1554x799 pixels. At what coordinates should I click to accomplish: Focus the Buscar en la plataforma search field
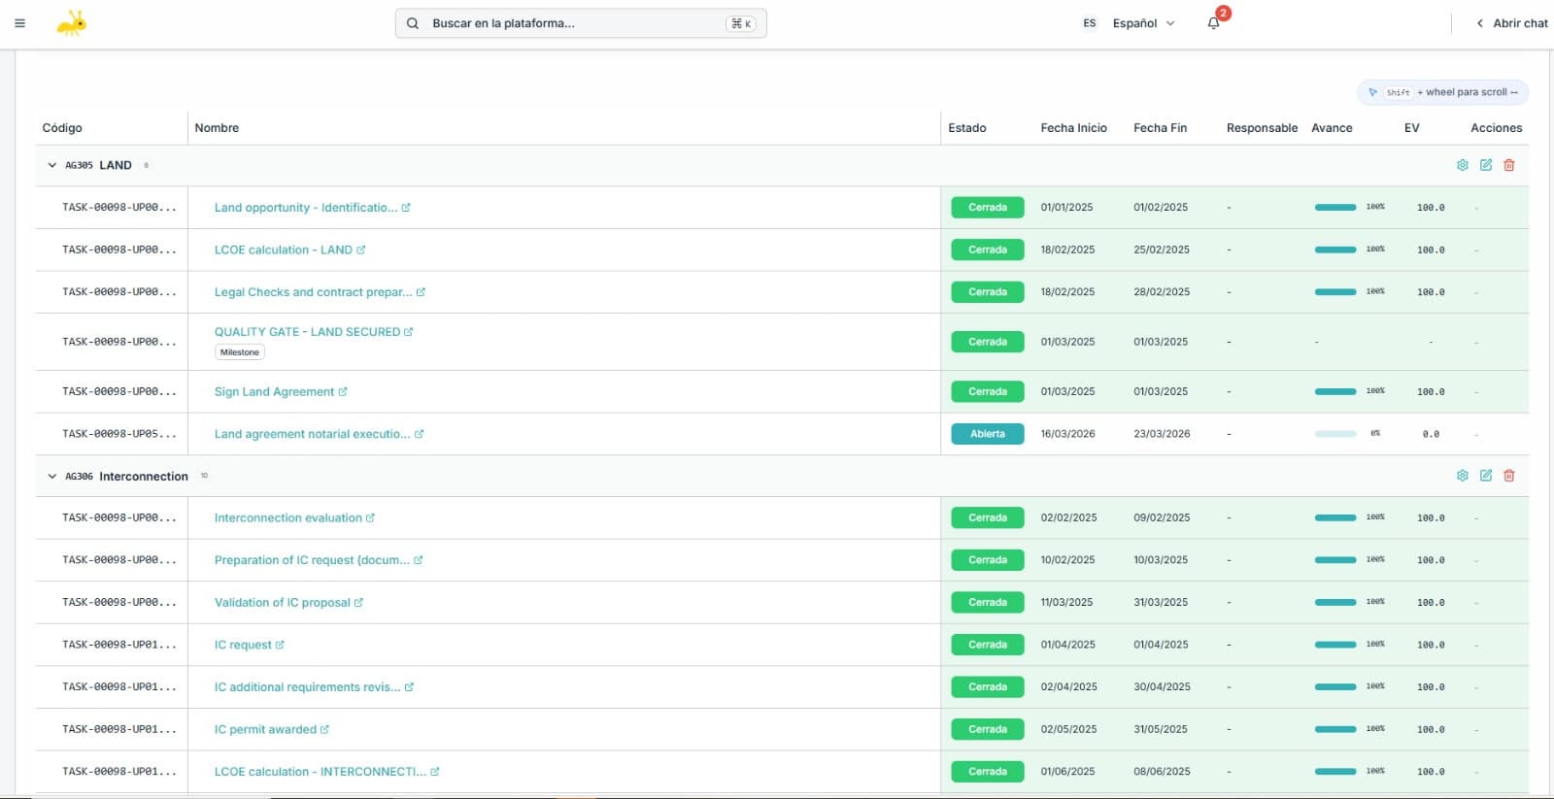tap(573, 23)
